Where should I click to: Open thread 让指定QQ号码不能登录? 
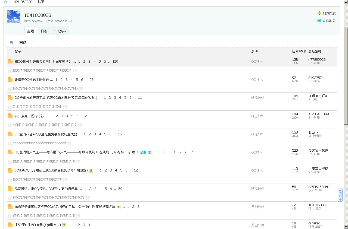click(32, 80)
